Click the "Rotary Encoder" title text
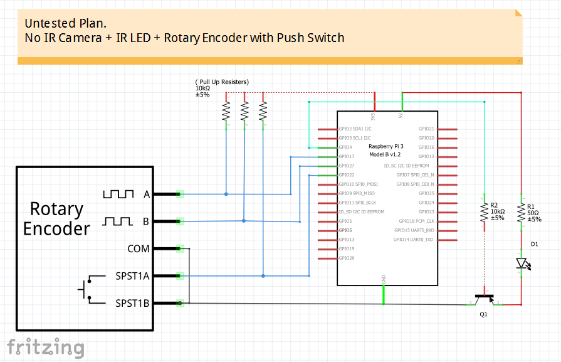561x362 pixels. pyautogui.click(x=56, y=218)
